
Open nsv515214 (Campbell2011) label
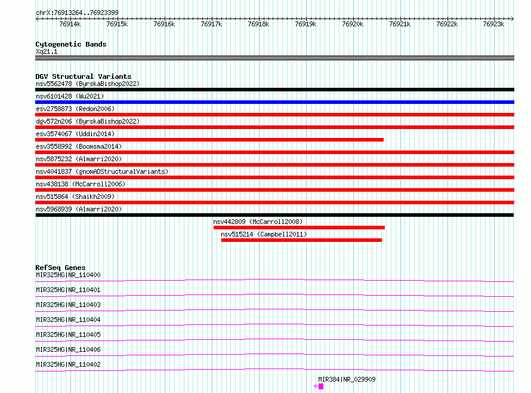(x=264, y=234)
